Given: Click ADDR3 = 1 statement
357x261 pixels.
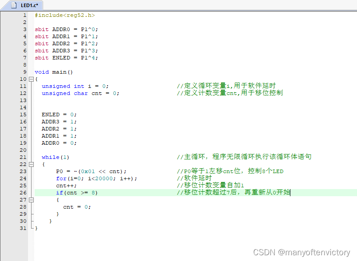Looking at the screenshot, I should (59, 122).
